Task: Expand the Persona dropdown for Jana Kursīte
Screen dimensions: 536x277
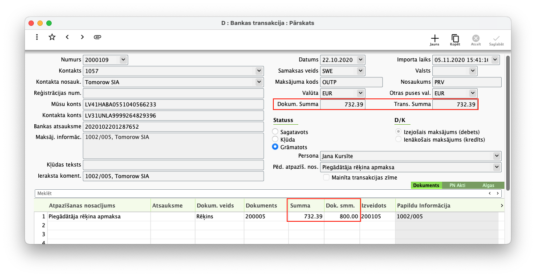Action: pos(497,156)
